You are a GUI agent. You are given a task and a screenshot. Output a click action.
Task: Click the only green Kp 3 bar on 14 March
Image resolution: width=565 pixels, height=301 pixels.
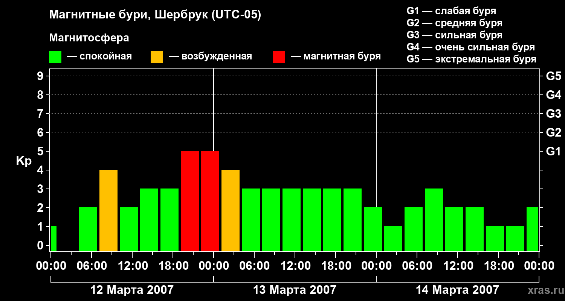click(x=434, y=220)
